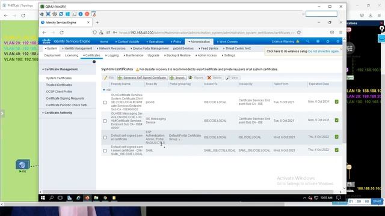Open the License Warning alert icon

pos(298,41)
